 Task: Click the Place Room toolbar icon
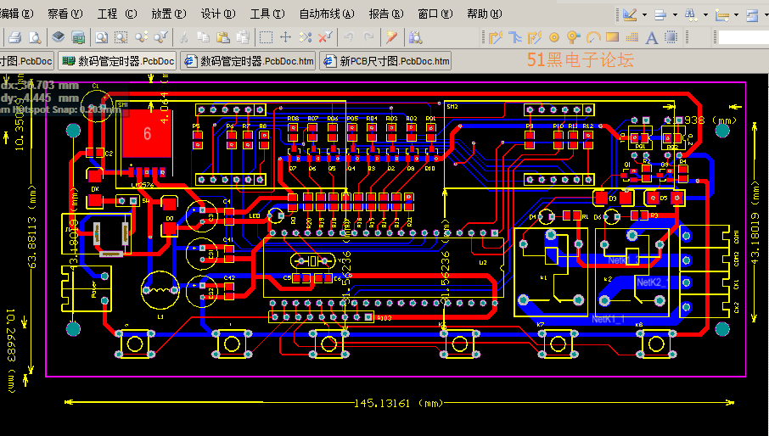pyautogui.click(x=752, y=14)
